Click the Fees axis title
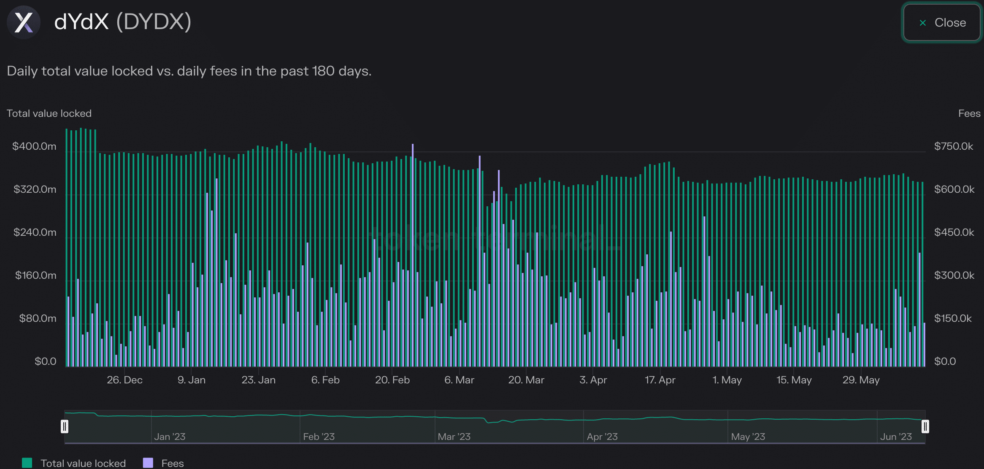 click(969, 113)
